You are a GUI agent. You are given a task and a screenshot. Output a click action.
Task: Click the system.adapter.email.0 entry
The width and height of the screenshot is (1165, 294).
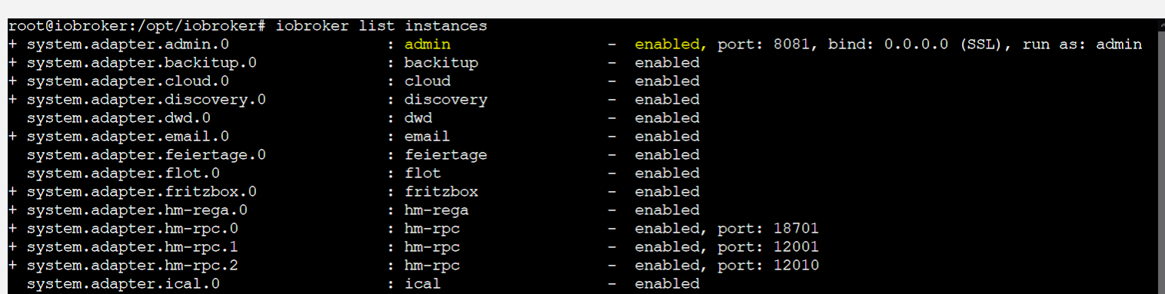point(128,137)
